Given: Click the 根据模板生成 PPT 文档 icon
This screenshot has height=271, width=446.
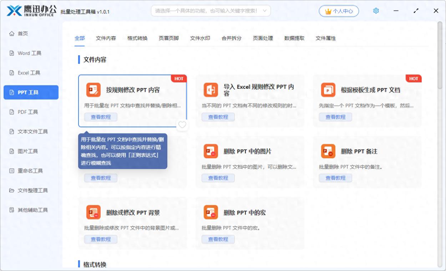Looking at the screenshot, I should click(x=328, y=90).
